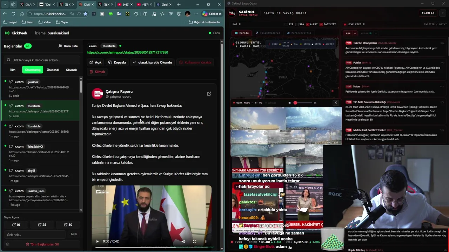This screenshot has width=449, height=252.
Task: Open KickPeek settings gear icon
Action: (x=8, y=244)
